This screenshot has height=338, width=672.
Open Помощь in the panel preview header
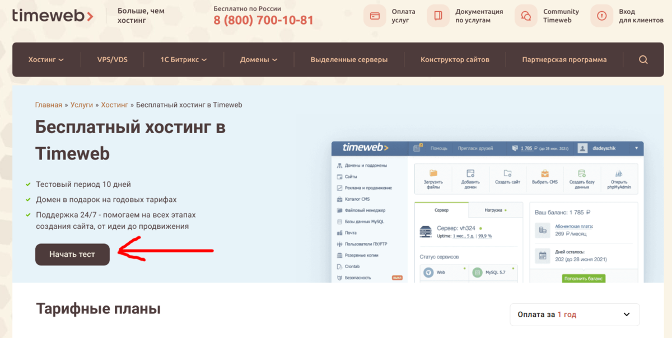(x=438, y=148)
